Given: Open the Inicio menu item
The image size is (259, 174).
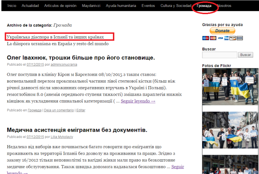Looking at the screenshot, I should (12, 6).
